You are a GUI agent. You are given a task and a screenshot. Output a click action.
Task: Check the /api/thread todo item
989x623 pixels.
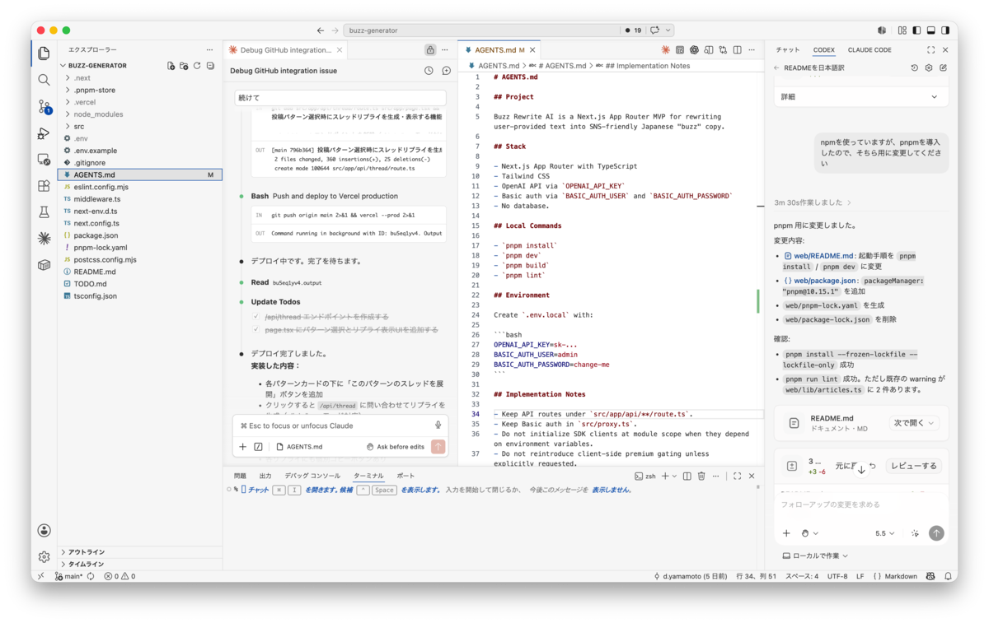[256, 316]
